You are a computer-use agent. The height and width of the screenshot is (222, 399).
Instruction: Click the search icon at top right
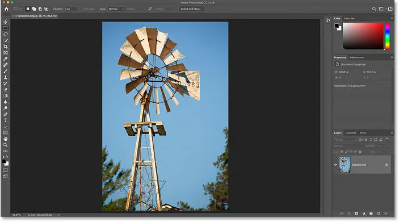[374, 9]
